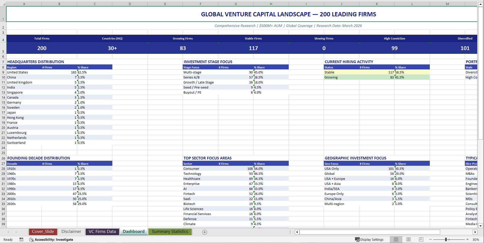Add a new worksheet with the plus icon
The image size is (484, 243).
(x=205, y=232)
